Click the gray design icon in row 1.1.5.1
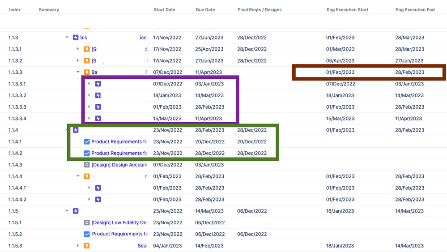Screen dimensions: 447x252 coord(87,222)
